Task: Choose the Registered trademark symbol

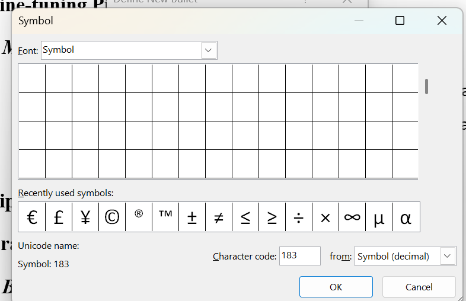Action: [139, 217]
